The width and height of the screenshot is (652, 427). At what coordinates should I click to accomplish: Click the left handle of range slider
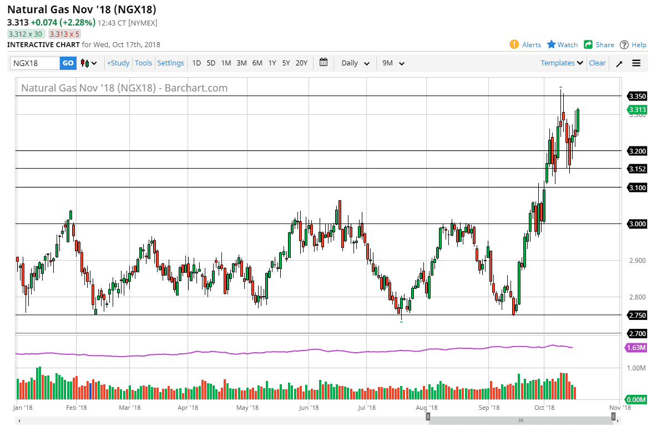[x=428, y=417]
